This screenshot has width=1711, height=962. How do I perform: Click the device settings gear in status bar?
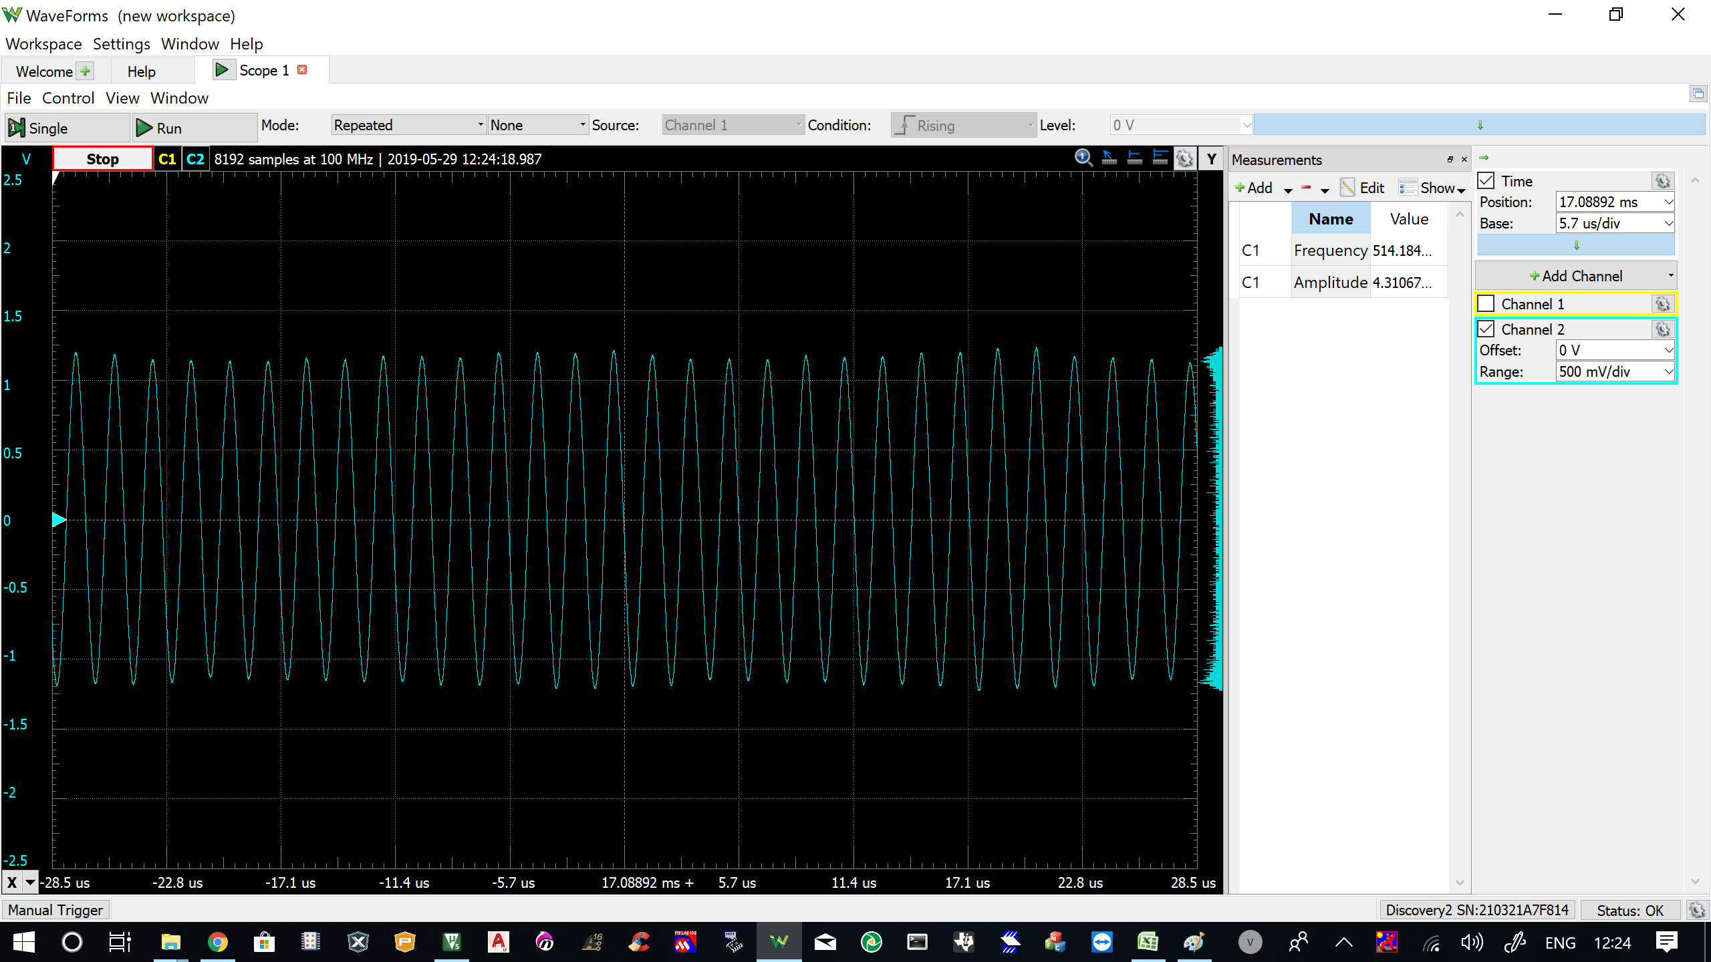click(x=1697, y=910)
